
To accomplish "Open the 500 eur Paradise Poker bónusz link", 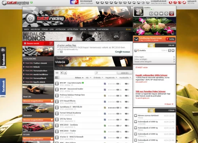I will click(150, 91).
